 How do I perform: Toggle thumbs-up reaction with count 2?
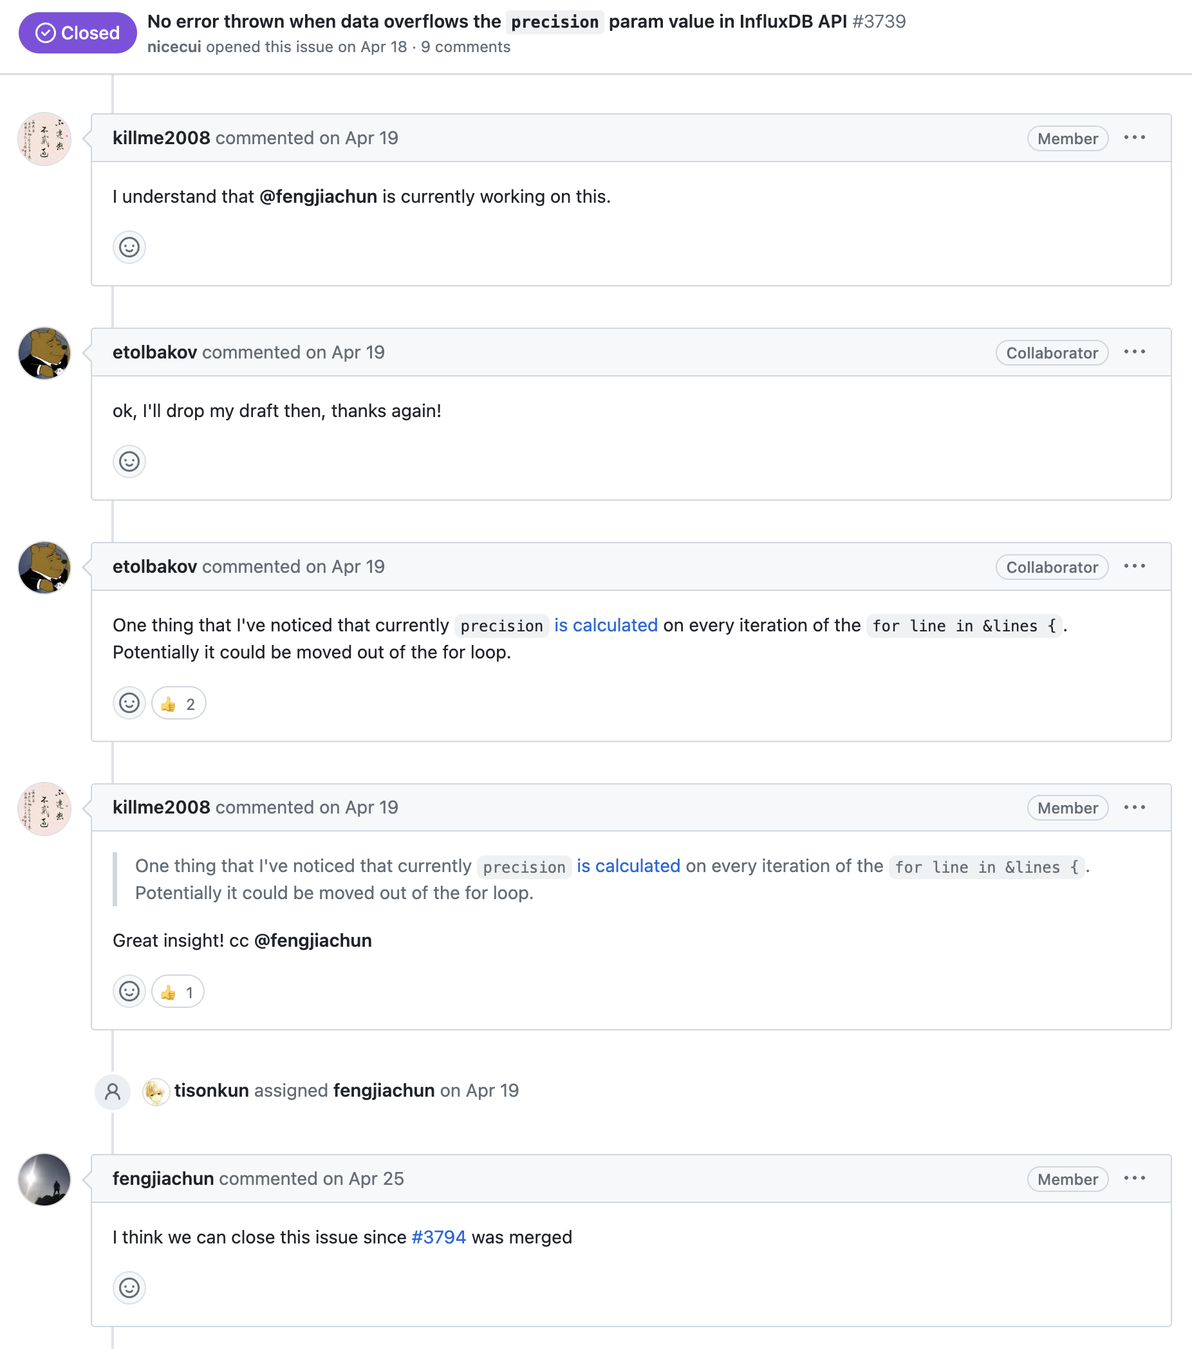[178, 703]
